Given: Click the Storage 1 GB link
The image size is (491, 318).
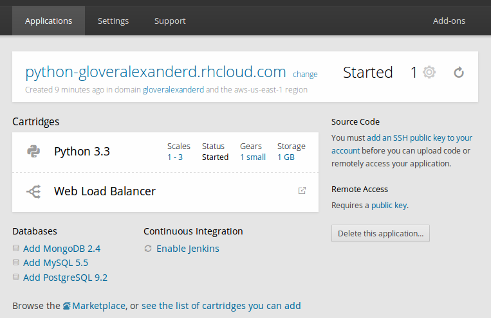Looking at the screenshot, I should 286,157.
